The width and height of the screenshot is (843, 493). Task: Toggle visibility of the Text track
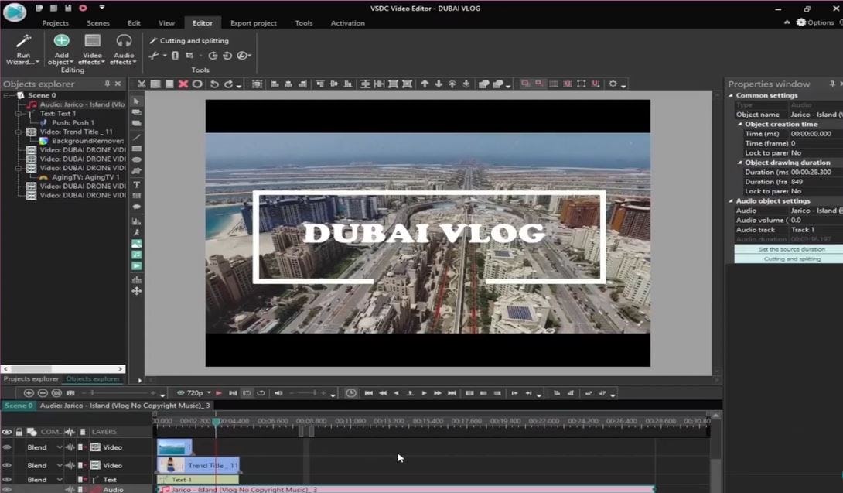[7, 479]
